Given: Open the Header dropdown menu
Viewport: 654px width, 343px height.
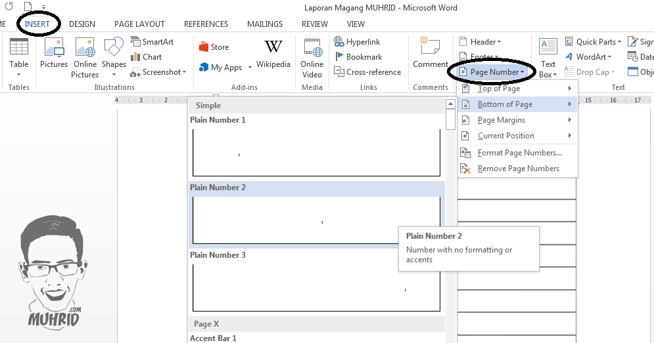Looking at the screenshot, I should coord(480,42).
